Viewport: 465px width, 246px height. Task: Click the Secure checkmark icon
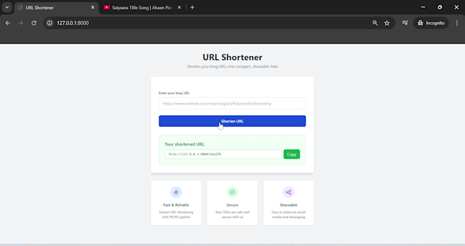pos(232,192)
